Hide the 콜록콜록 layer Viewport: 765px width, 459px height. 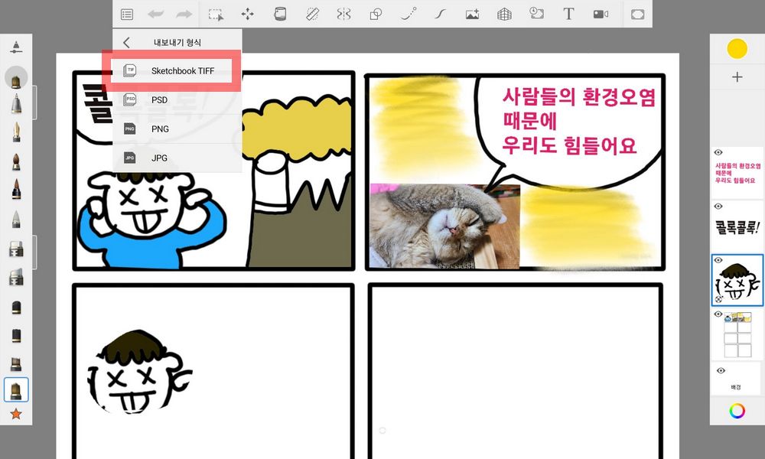tap(718, 207)
